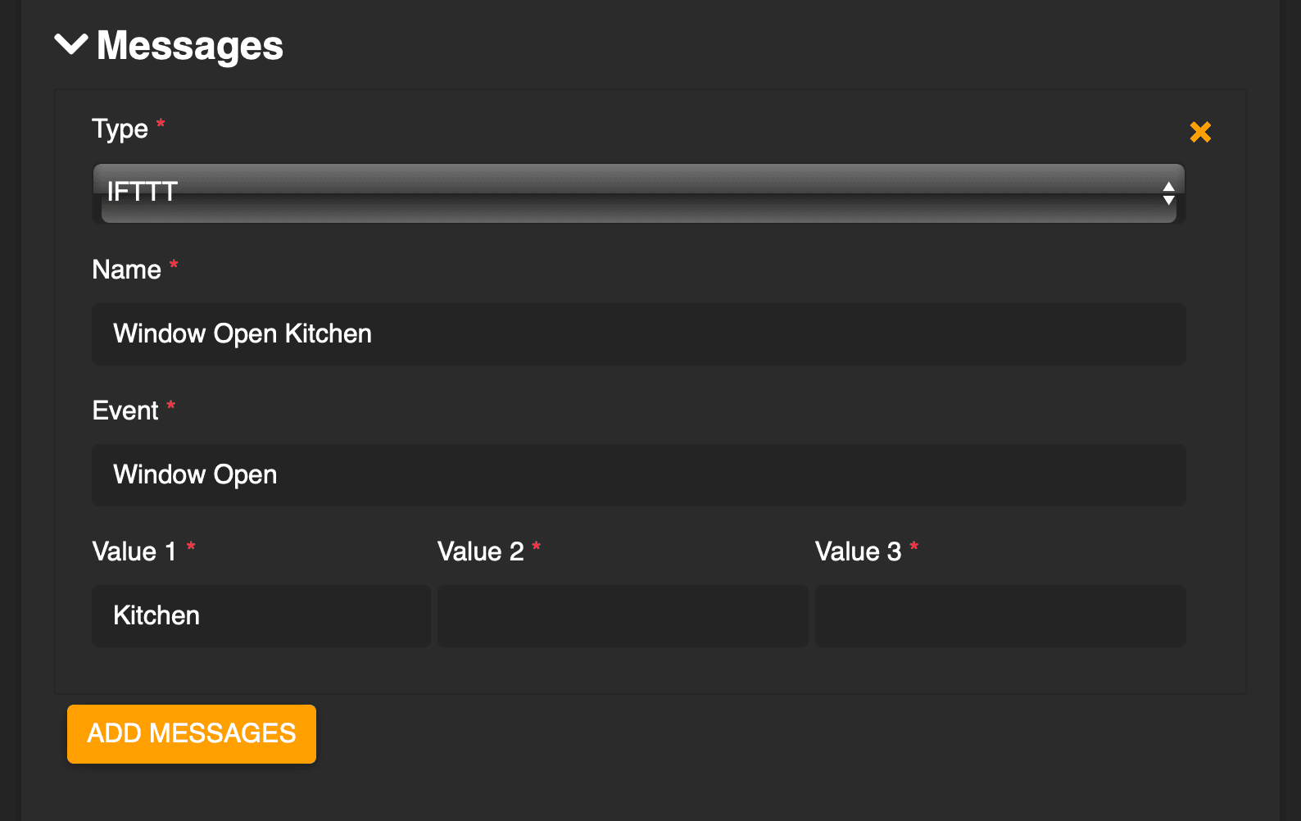Focus the Name field containing Window Open Kitchen
This screenshot has height=821, width=1301.
tap(638, 334)
